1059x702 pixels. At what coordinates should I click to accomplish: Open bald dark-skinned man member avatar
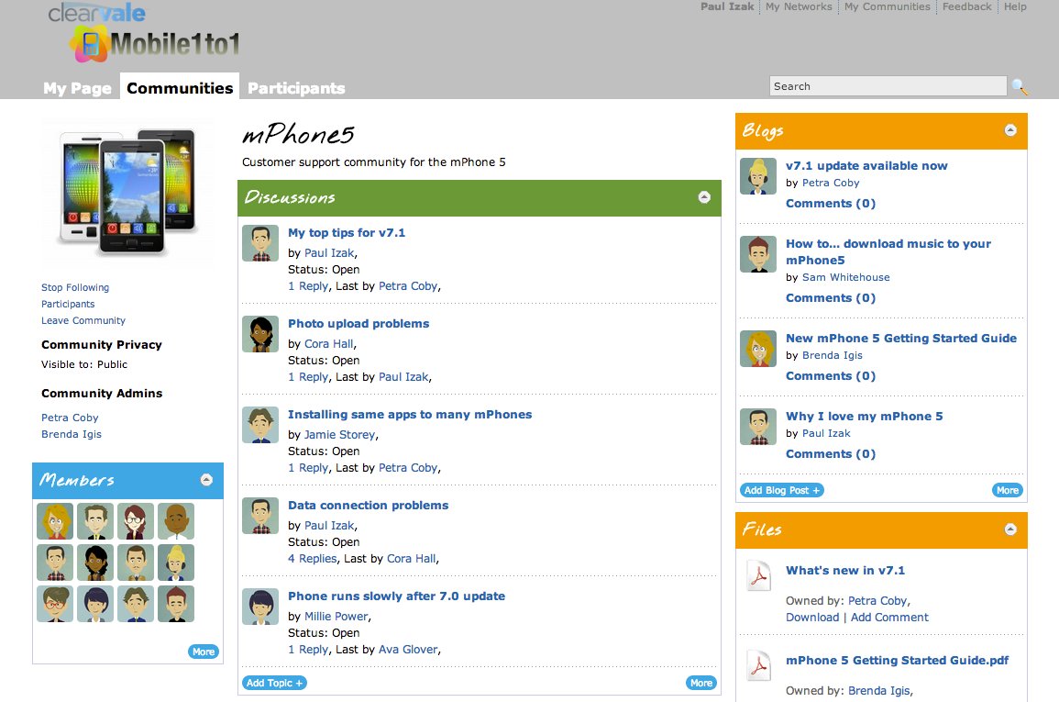(176, 521)
